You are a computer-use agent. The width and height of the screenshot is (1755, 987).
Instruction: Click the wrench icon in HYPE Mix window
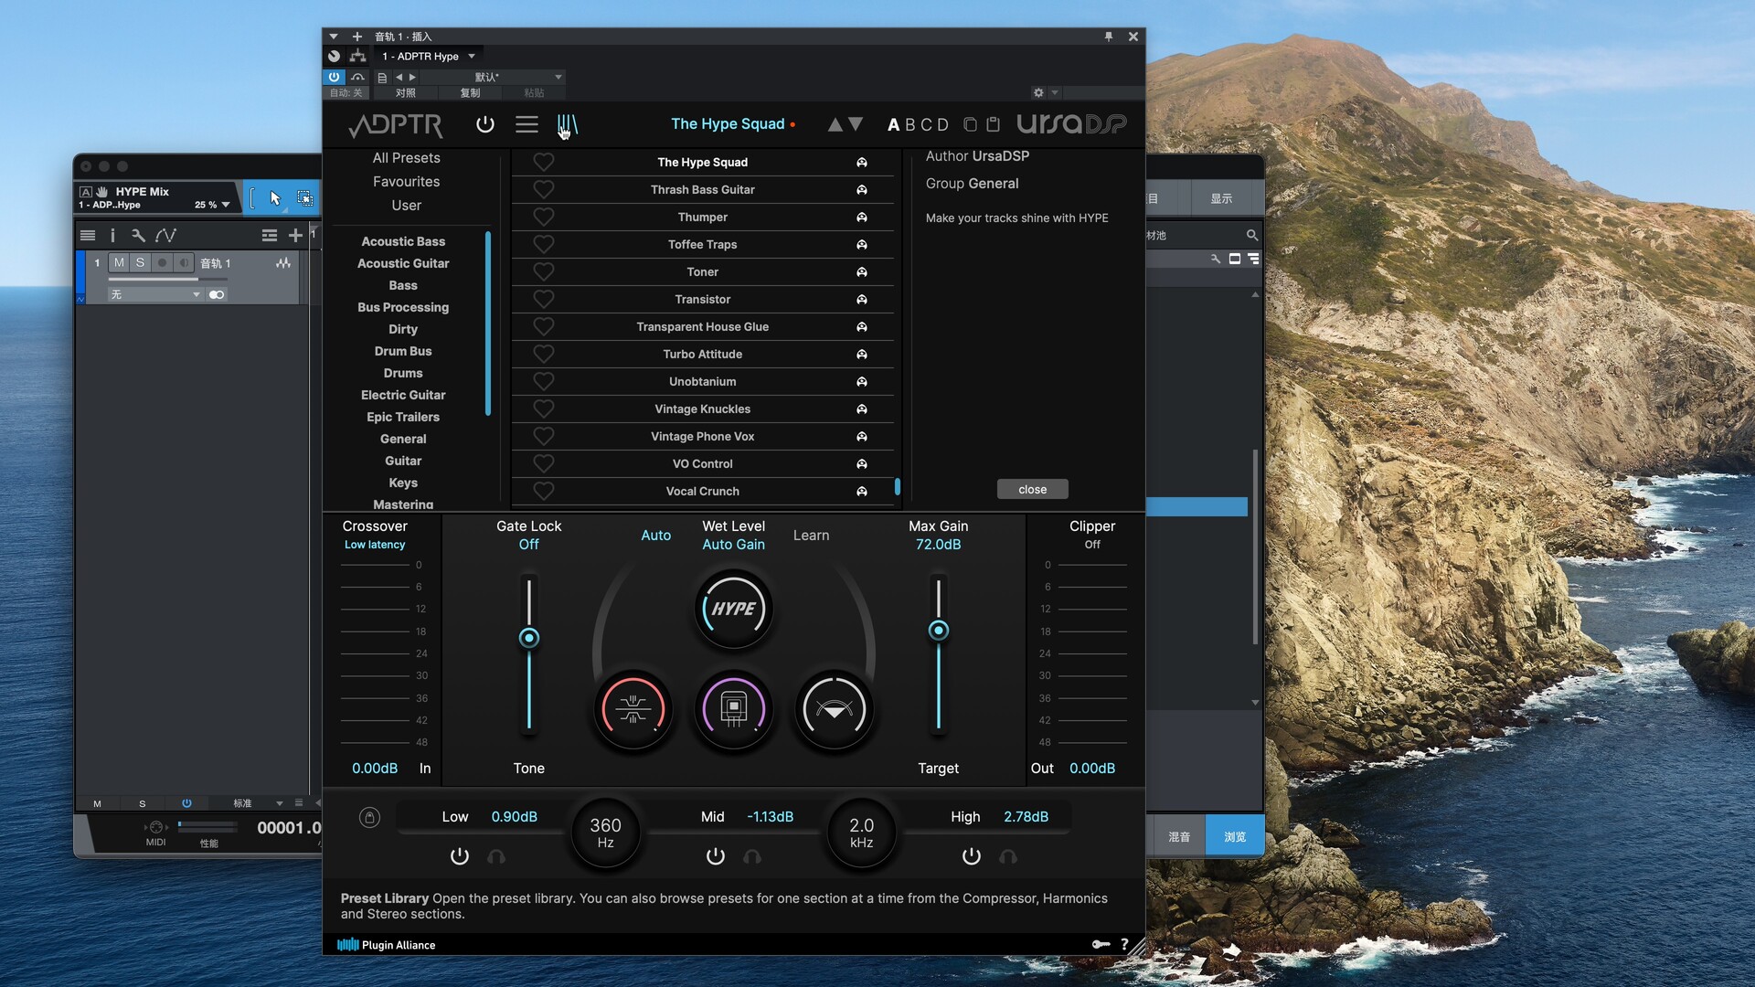click(x=138, y=236)
